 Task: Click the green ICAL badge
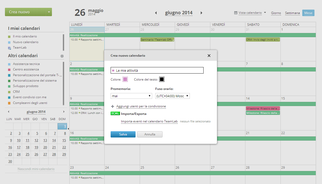(x=115, y=114)
